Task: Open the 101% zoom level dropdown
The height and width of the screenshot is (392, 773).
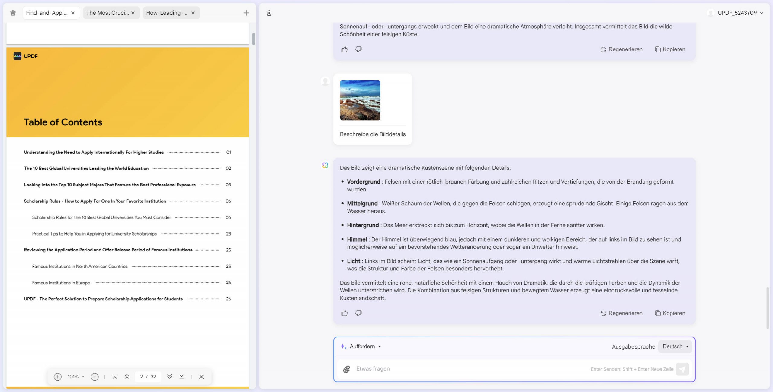Action: (x=76, y=377)
